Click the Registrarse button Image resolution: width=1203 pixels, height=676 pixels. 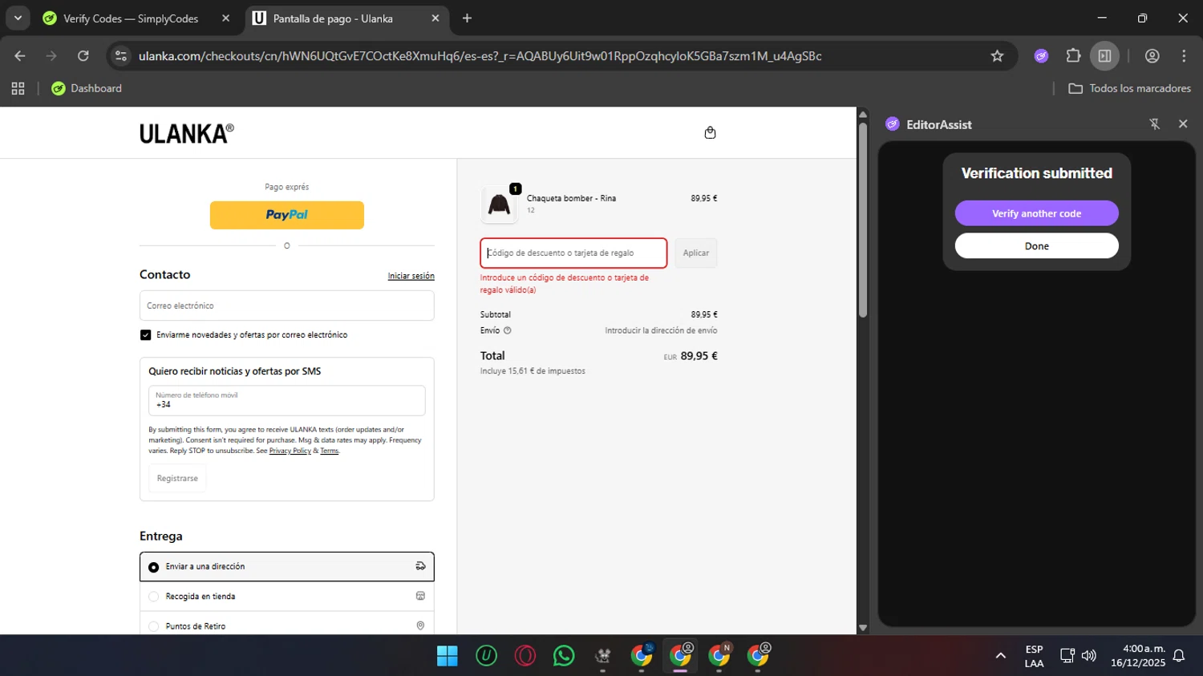click(x=177, y=478)
